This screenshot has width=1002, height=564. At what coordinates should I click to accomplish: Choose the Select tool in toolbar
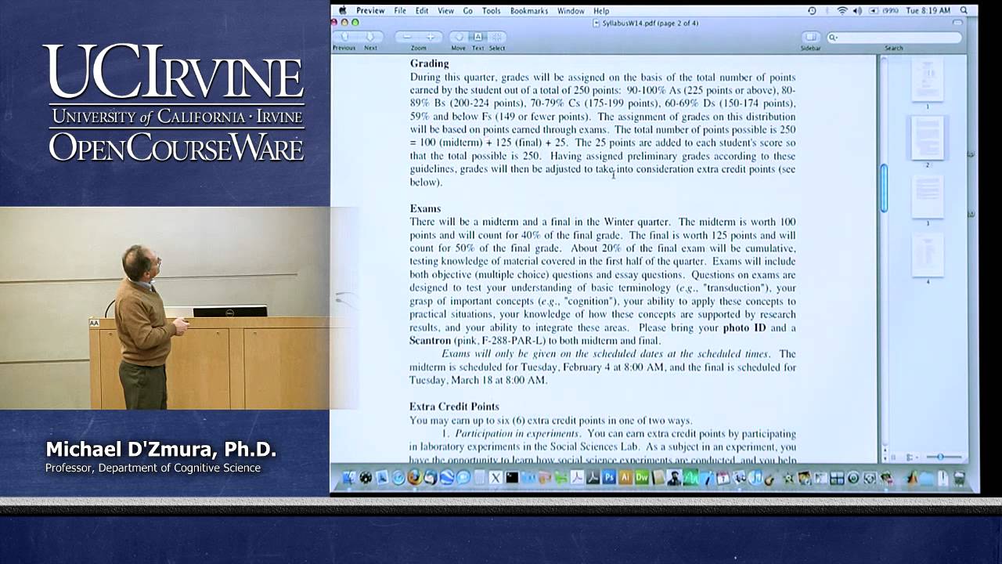497,37
